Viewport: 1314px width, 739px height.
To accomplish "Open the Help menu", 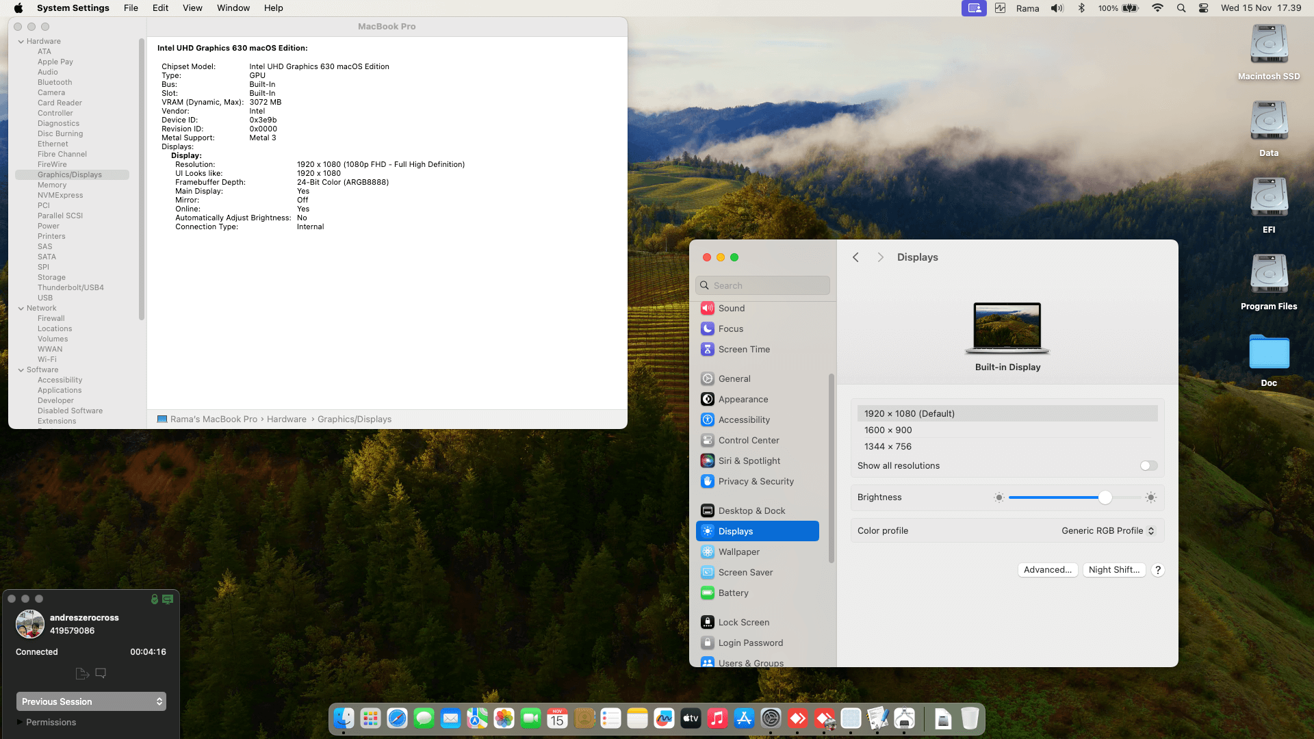I will pyautogui.click(x=274, y=8).
